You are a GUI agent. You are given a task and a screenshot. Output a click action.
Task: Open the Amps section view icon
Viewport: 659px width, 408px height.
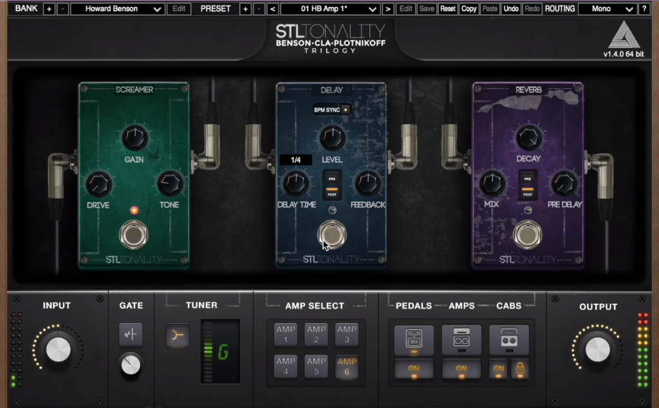pos(461,338)
